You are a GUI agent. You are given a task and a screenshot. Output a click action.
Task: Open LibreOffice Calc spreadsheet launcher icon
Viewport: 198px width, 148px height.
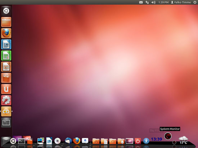click(x=6, y=56)
